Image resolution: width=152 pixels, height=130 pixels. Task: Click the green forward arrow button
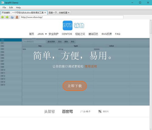pyautogui.click(x=7, y=17)
